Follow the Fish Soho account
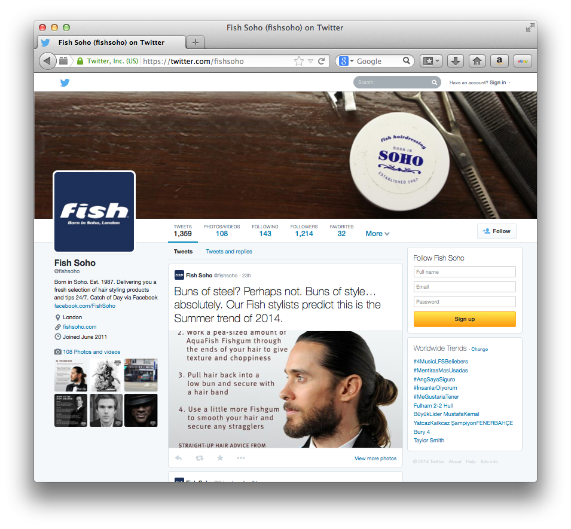Image resolution: width=571 pixels, height=529 pixels. click(497, 231)
